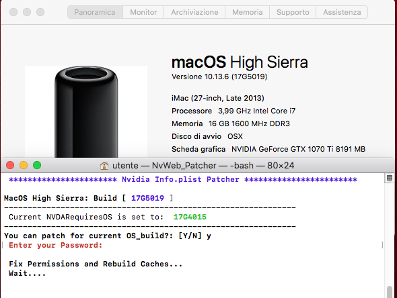The height and width of the screenshot is (298, 397).
Task: Click the home folder icon in Terminal title
Action: (104, 166)
